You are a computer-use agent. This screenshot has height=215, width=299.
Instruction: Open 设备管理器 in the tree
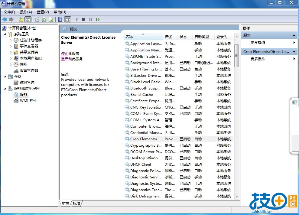coord(29,70)
